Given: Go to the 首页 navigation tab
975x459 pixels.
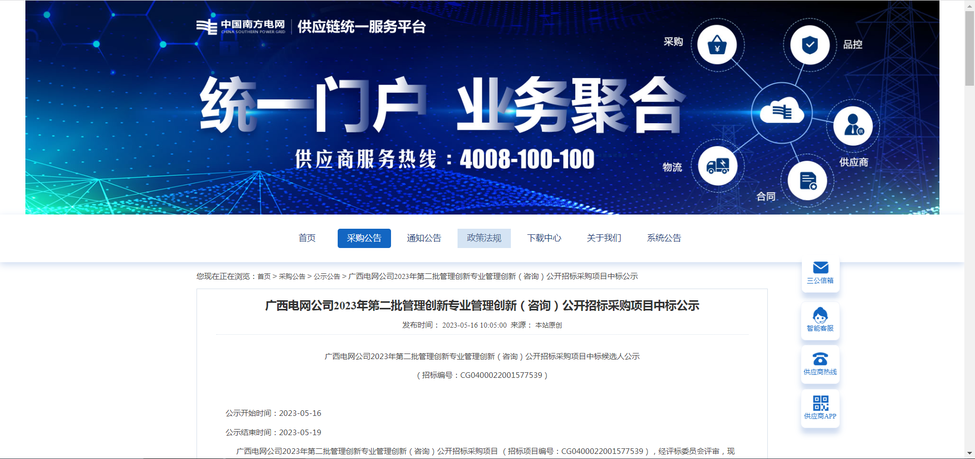Looking at the screenshot, I should coord(307,238).
